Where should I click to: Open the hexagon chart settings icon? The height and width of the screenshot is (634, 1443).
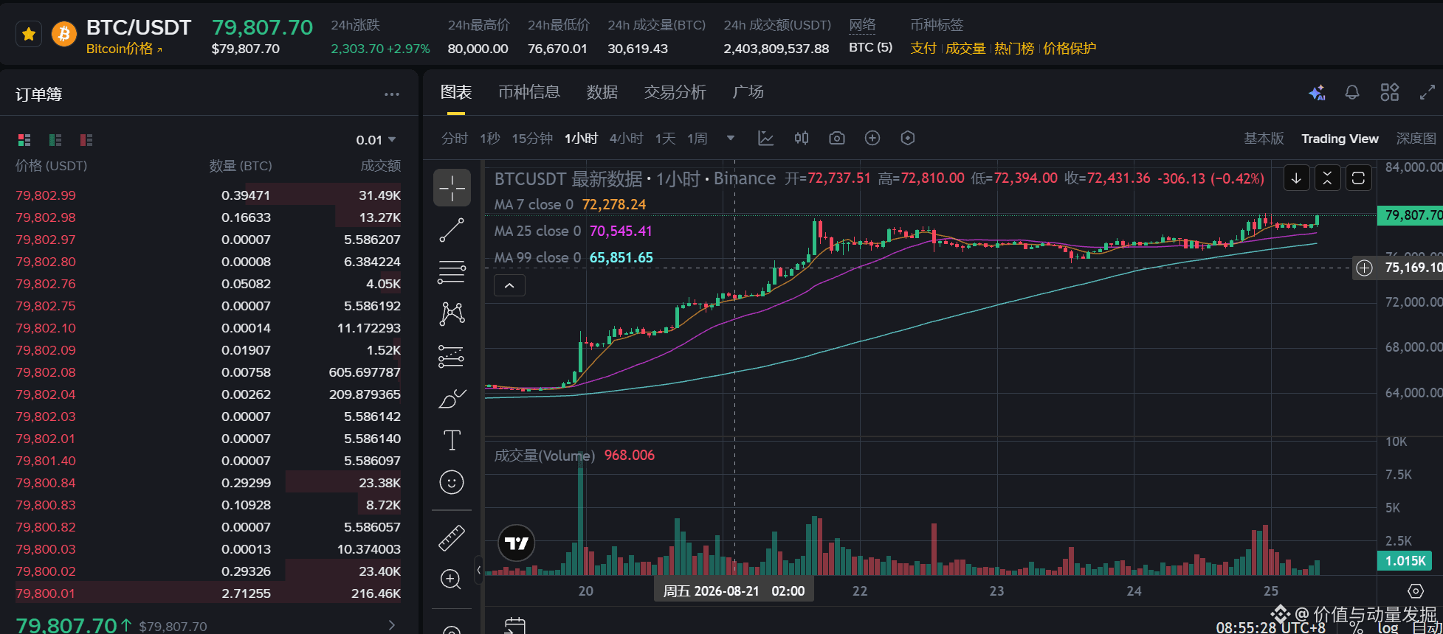coord(908,138)
